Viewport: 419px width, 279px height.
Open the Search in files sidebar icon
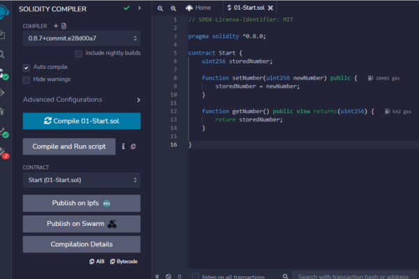click(3, 54)
